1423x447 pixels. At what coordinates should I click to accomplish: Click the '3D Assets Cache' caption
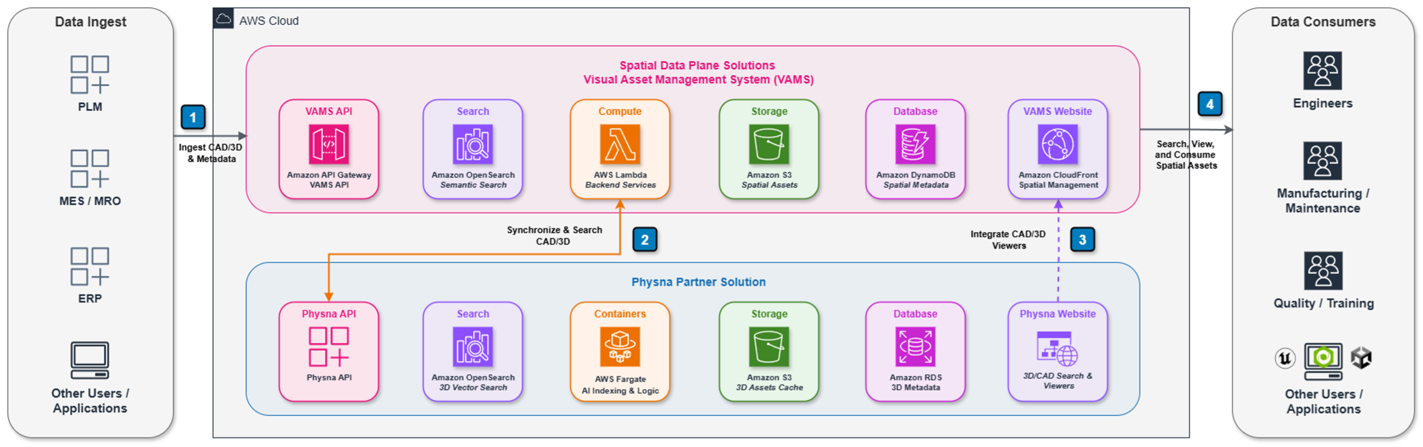click(769, 387)
